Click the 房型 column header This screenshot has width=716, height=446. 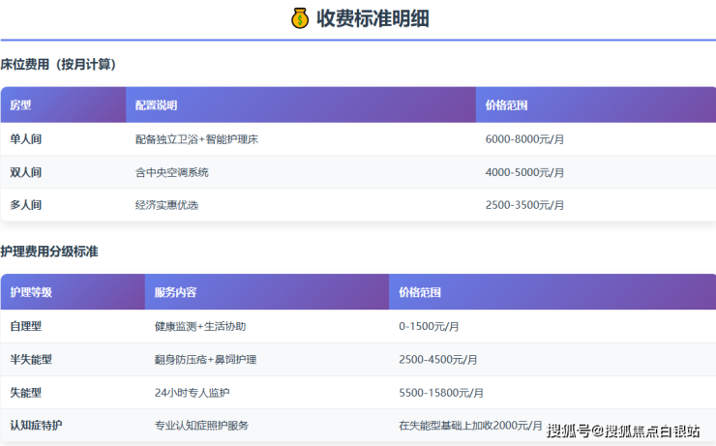[x=21, y=104]
